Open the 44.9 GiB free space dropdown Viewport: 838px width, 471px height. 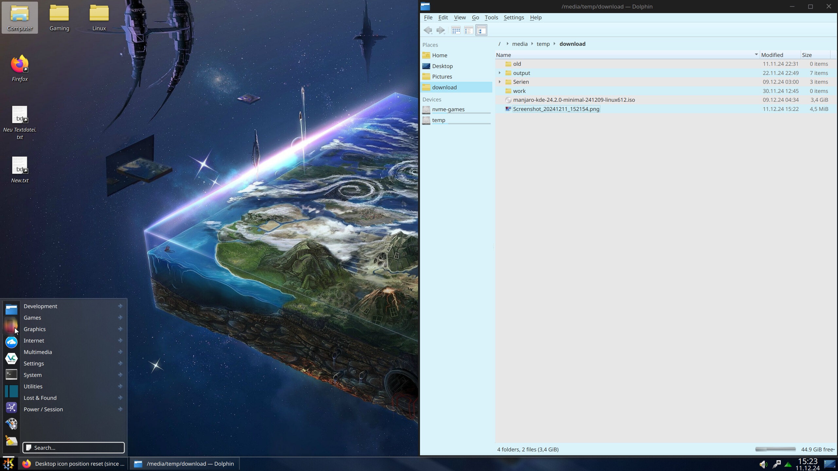tap(817, 449)
